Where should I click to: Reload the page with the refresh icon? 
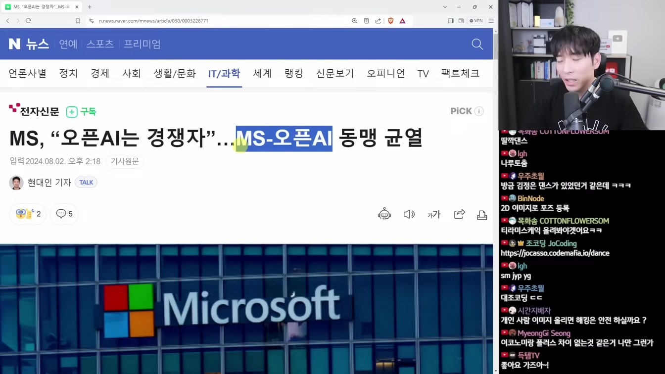(28, 21)
